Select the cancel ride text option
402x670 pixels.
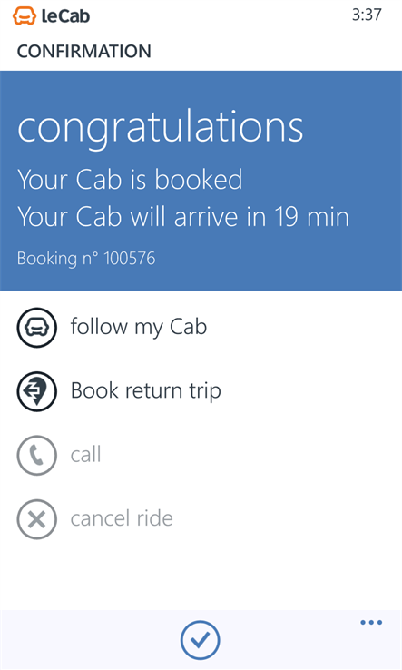click(x=122, y=518)
